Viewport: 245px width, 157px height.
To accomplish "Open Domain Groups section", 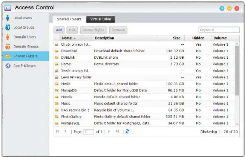I will [x=26, y=46].
